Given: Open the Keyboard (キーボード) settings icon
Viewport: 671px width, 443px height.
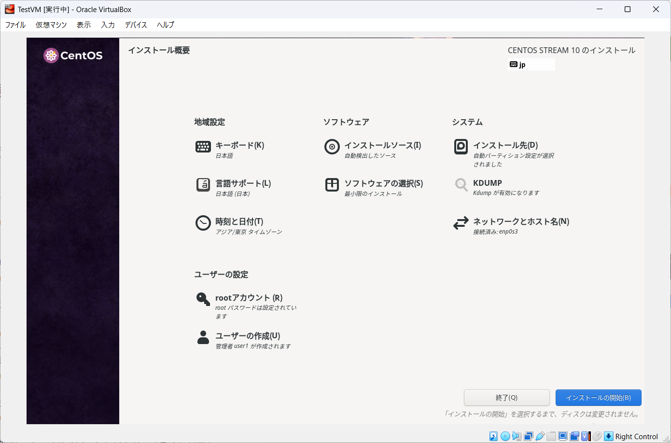Looking at the screenshot, I should point(203,147).
